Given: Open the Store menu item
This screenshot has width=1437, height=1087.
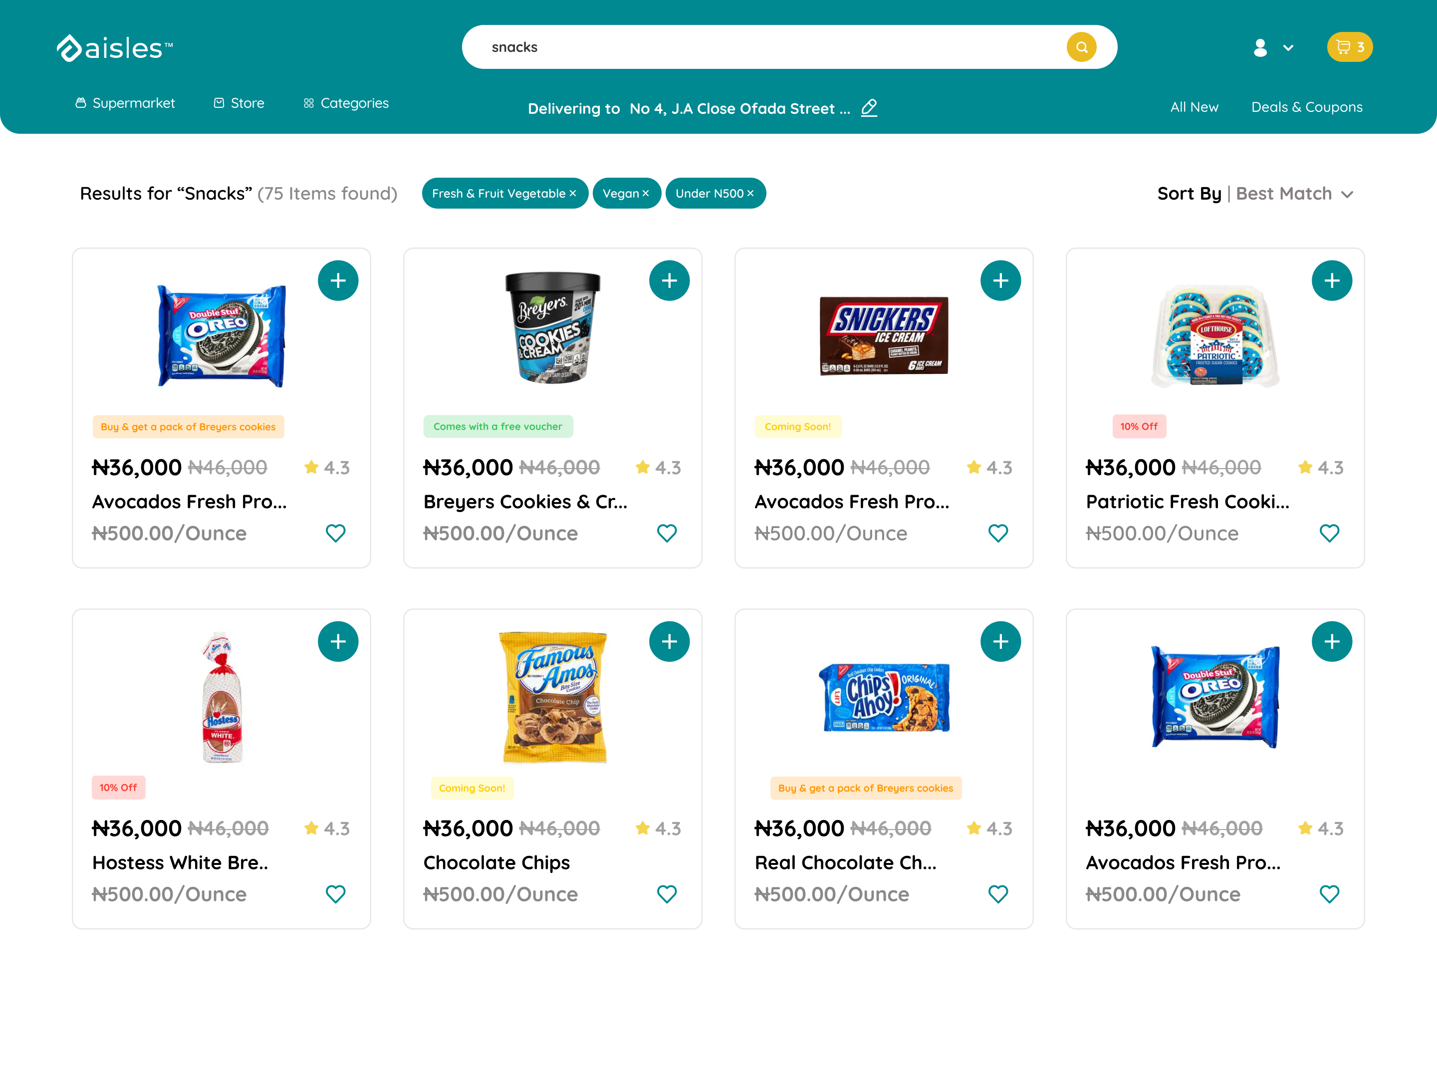Looking at the screenshot, I should [239, 103].
